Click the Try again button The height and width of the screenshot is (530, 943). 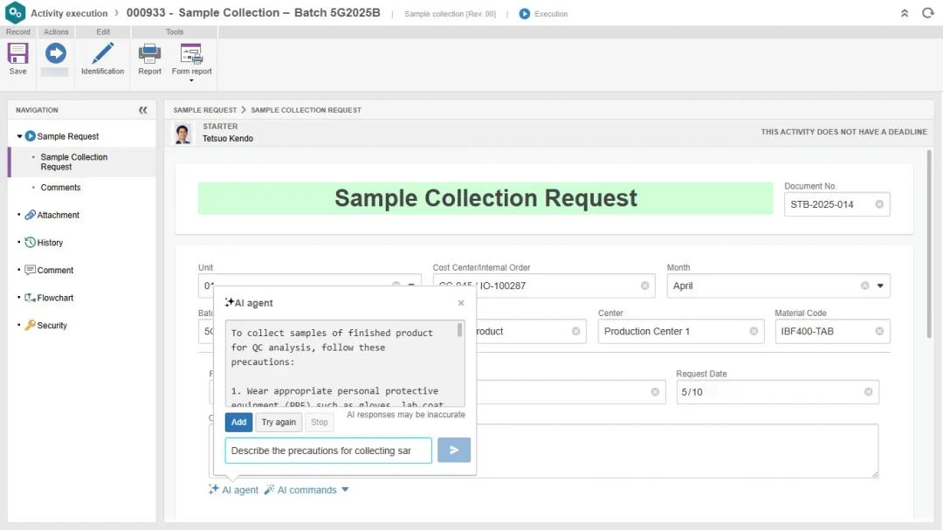tap(279, 423)
